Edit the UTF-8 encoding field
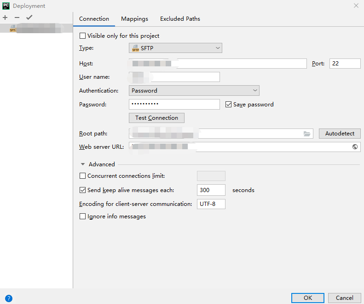364x304 pixels. (x=211, y=204)
